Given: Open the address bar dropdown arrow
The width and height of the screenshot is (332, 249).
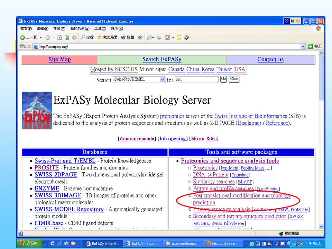Looking at the screenshot, I should (x=303, y=46).
